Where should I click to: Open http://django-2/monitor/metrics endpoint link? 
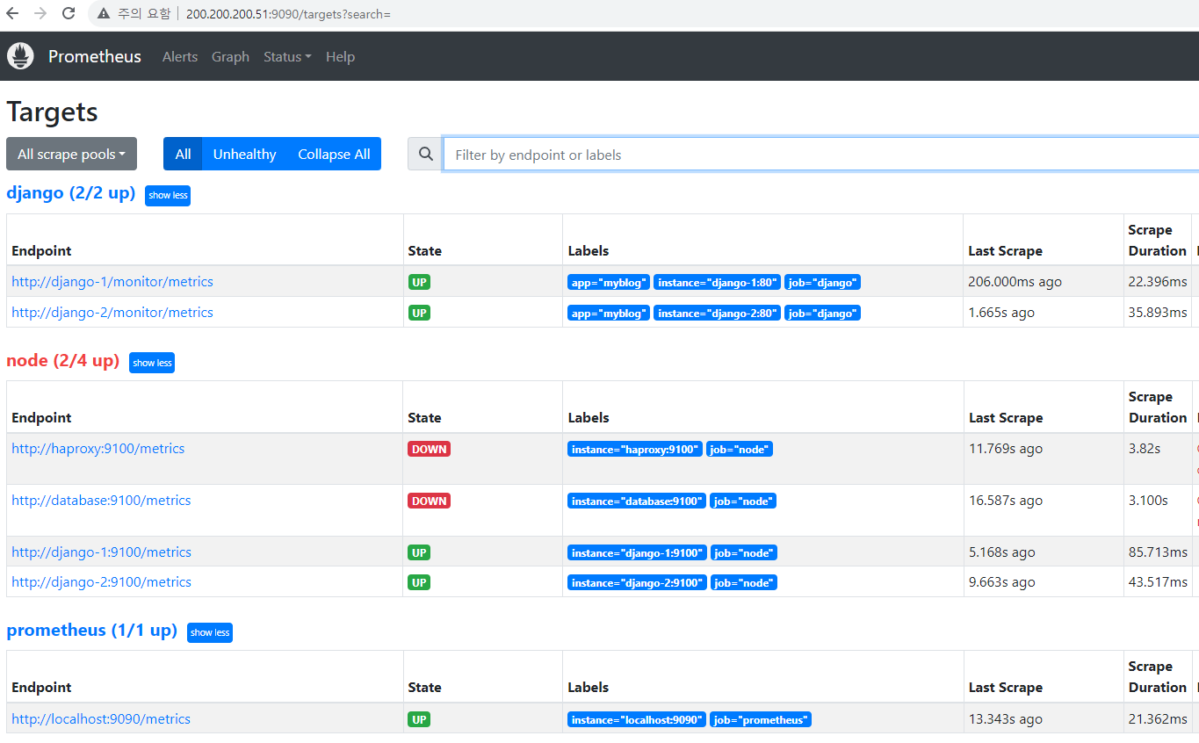click(112, 313)
